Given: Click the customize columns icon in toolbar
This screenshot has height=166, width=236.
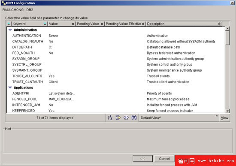Looking at the screenshot, I should click(x=126, y=118).
